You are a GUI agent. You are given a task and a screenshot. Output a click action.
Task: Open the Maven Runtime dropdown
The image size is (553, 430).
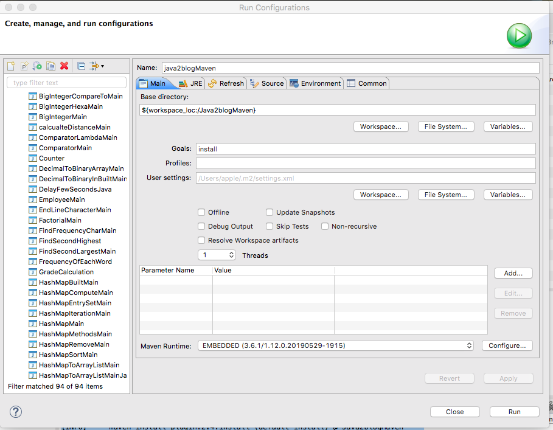click(335, 345)
